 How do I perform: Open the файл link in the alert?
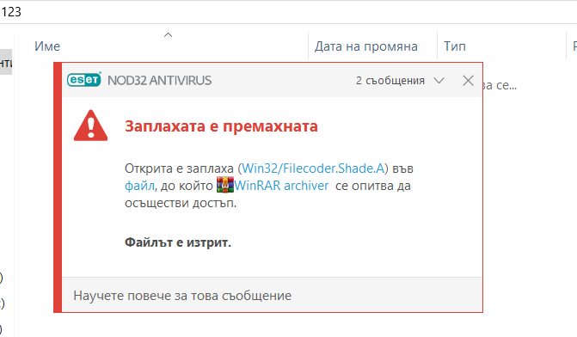tap(139, 186)
